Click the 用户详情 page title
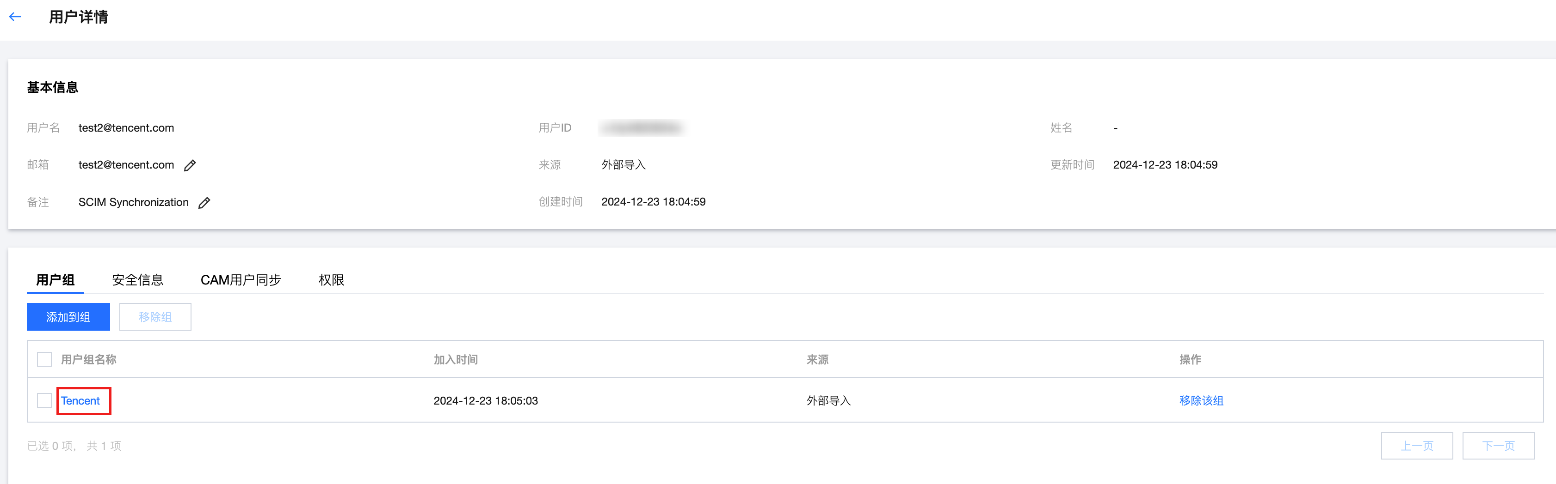 coord(79,17)
